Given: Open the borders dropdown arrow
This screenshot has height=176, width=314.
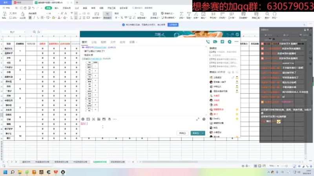Looking at the screenshot, I should (x=45, y=18).
